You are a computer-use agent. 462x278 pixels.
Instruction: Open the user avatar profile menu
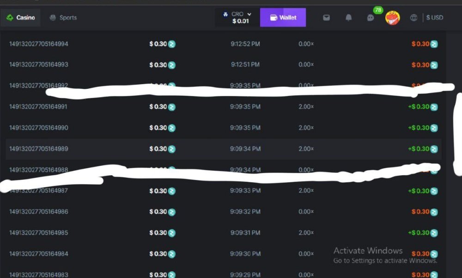(393, 18)
